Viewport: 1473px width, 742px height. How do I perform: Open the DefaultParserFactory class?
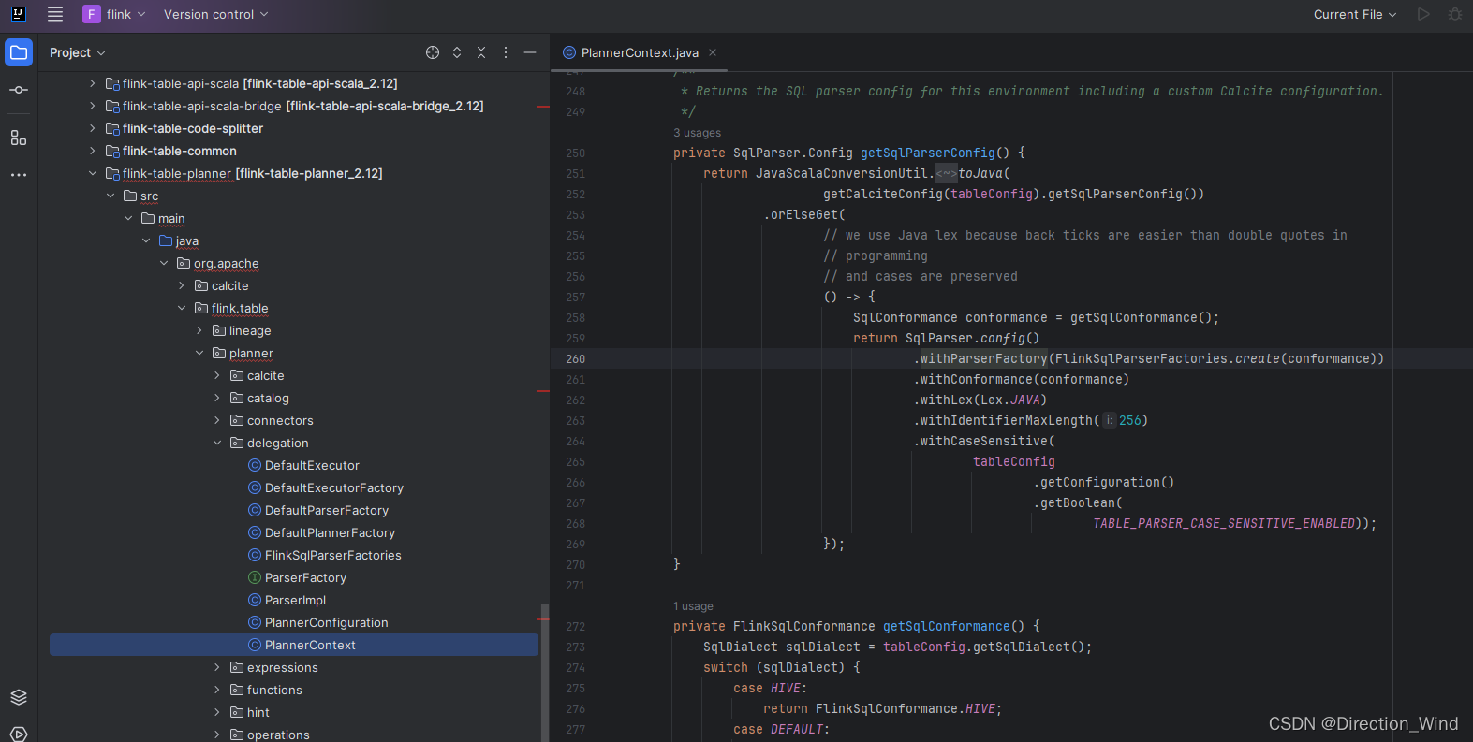[326, 510]
